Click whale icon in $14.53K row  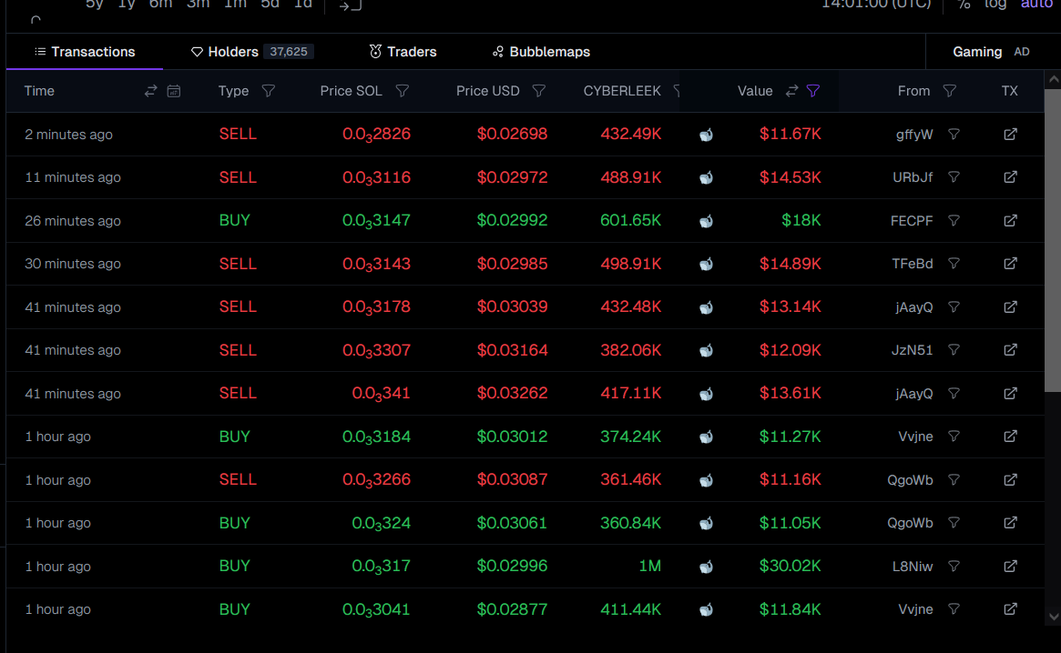(x=706, y=177)
